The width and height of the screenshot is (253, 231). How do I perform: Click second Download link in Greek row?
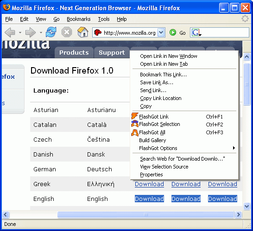click(186, 184)
